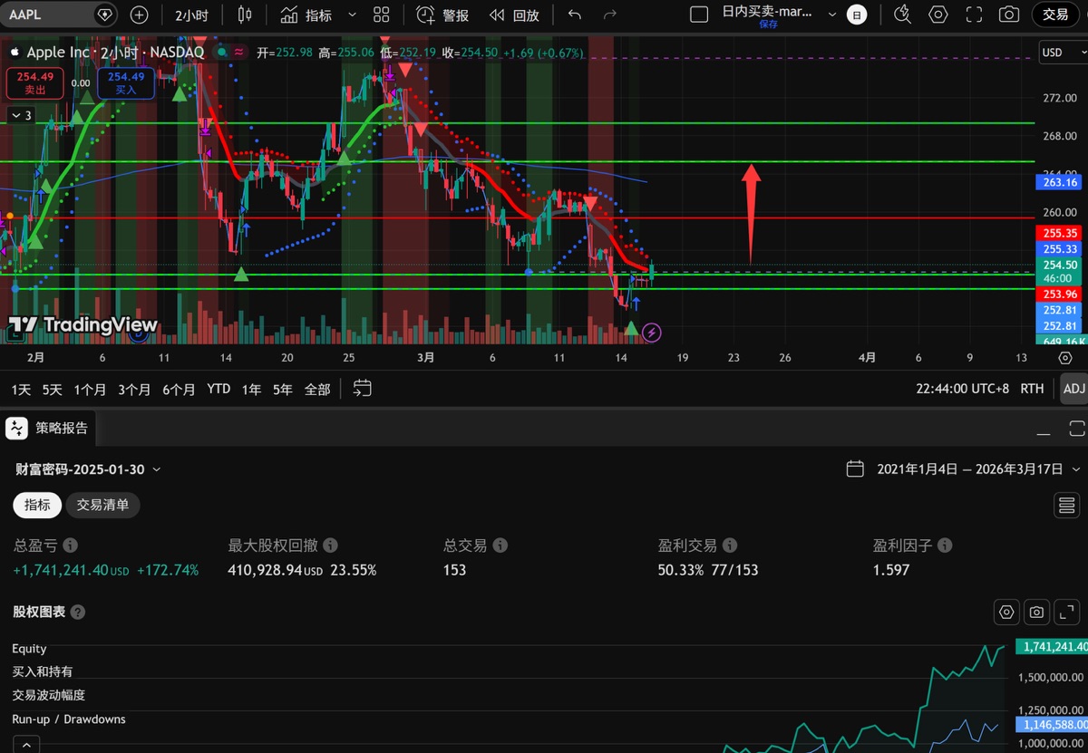
Task: Enter fullscreen chart mode
Action: 974,14
